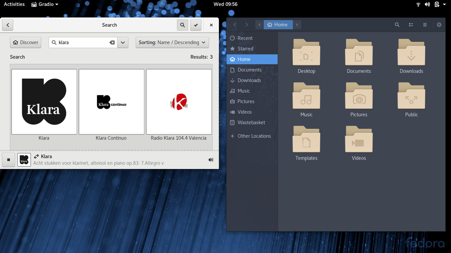The image size is (451, 253).
Task: Open the hamburger menu in Files
Action: point(425,25)
